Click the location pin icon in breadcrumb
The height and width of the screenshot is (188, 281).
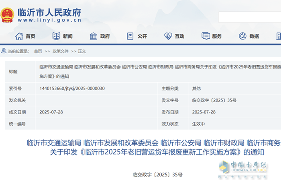4,51
